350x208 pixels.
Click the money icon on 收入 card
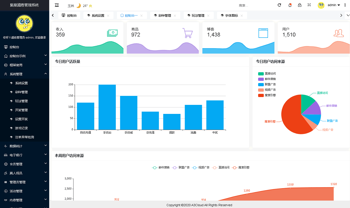click(112, 33)
